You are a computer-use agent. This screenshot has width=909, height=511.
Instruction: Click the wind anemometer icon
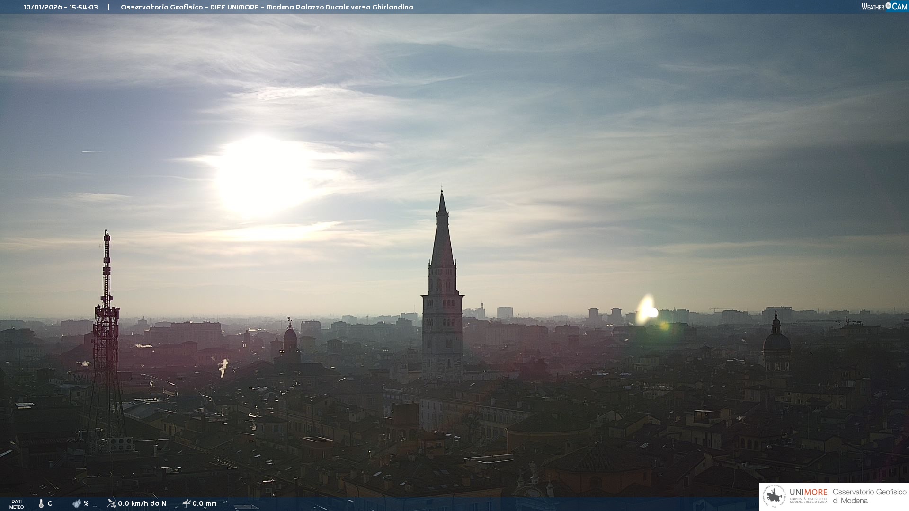111,503
